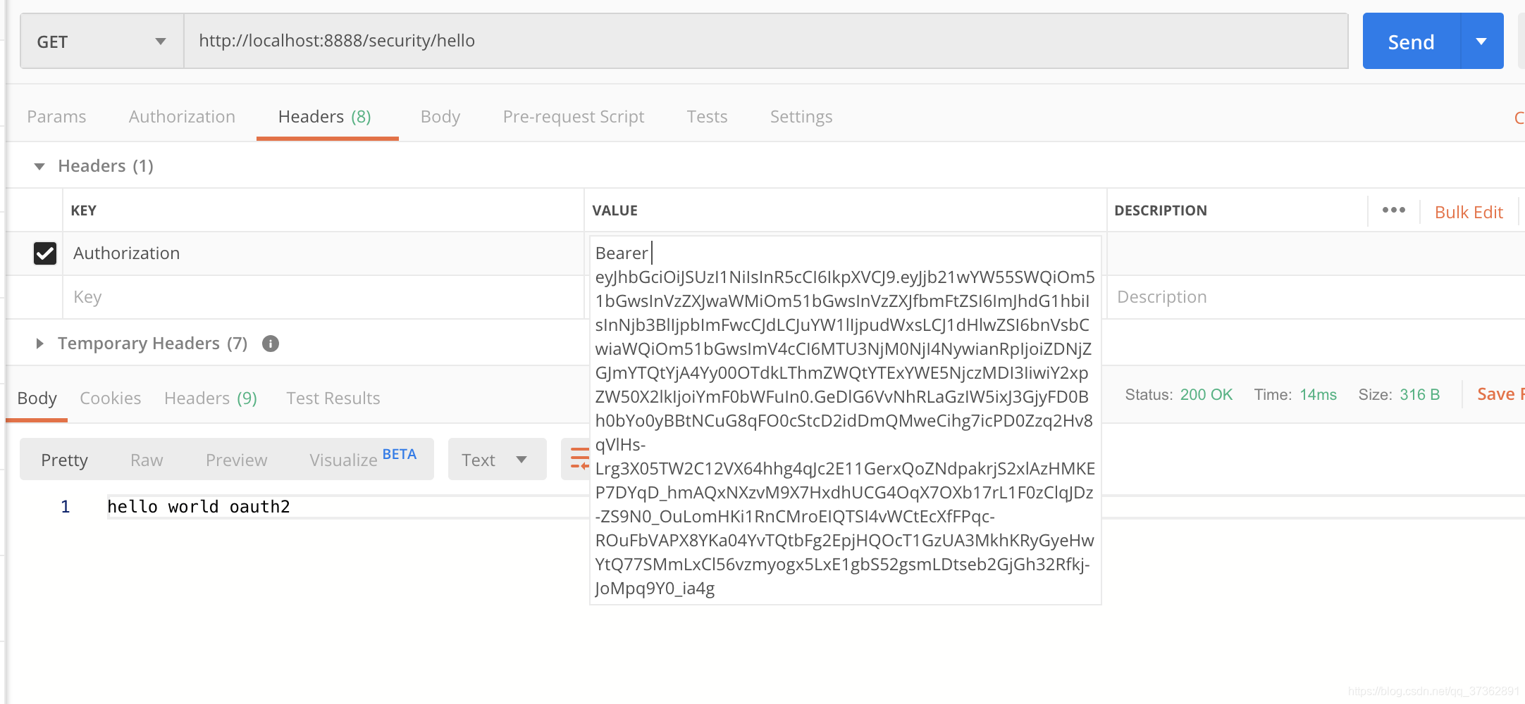This screenshot has width=1525, height=704.
Task: Open the Test Results tab
Action: (333, 398)
